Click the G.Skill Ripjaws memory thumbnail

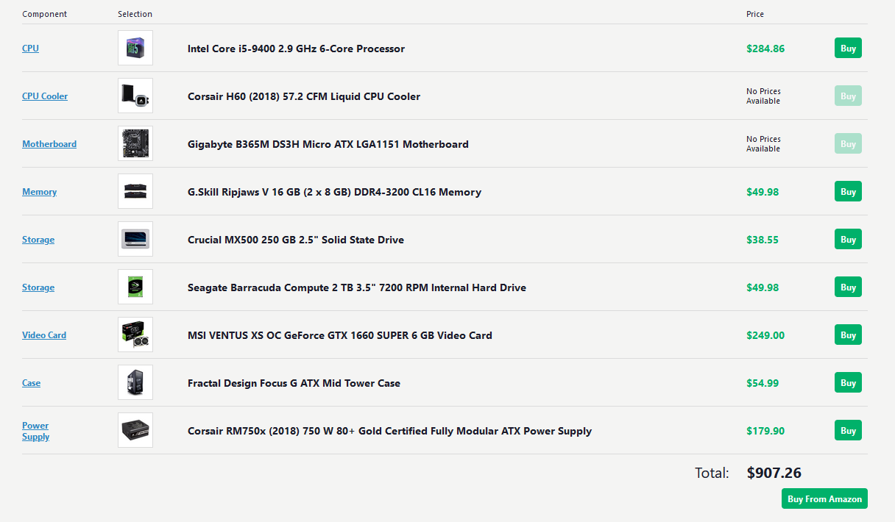coord(135,192)
